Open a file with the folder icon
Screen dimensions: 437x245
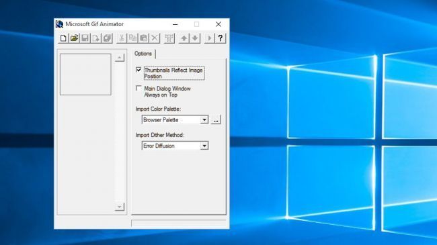click(x=74, y=38)
